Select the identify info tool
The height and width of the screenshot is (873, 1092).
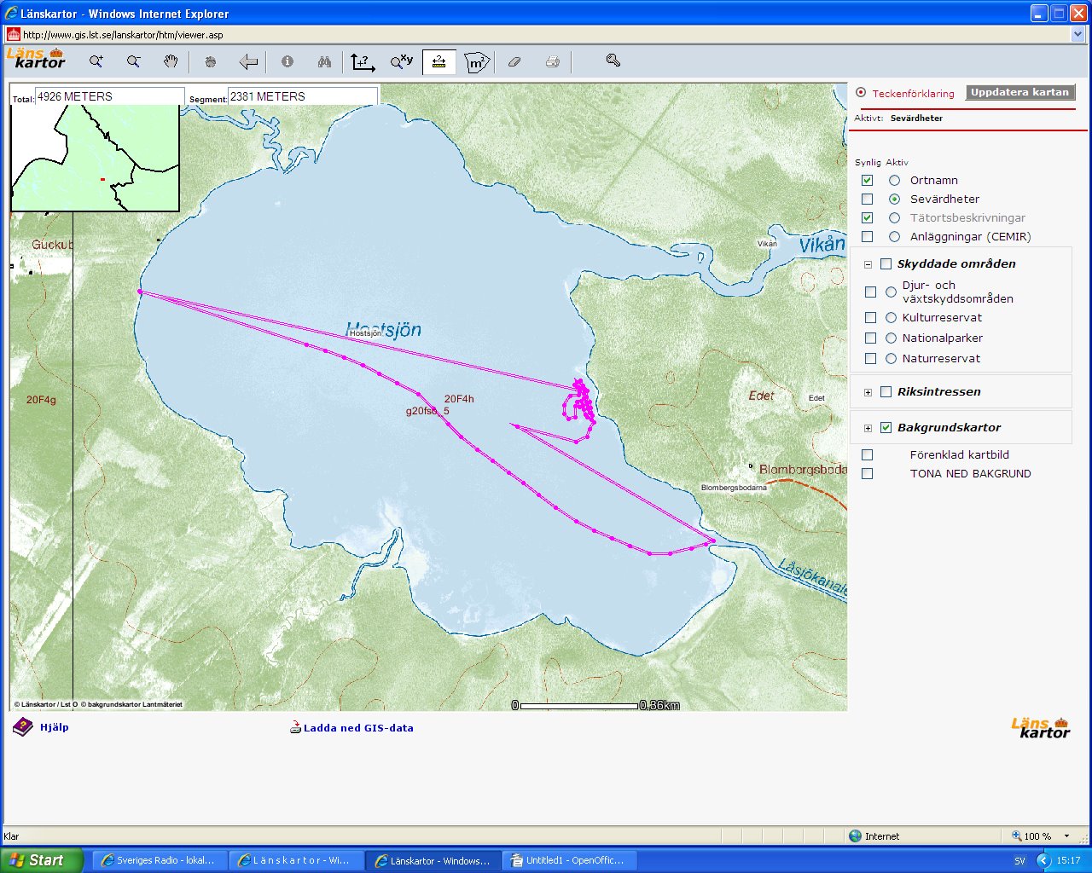(288, 61)
